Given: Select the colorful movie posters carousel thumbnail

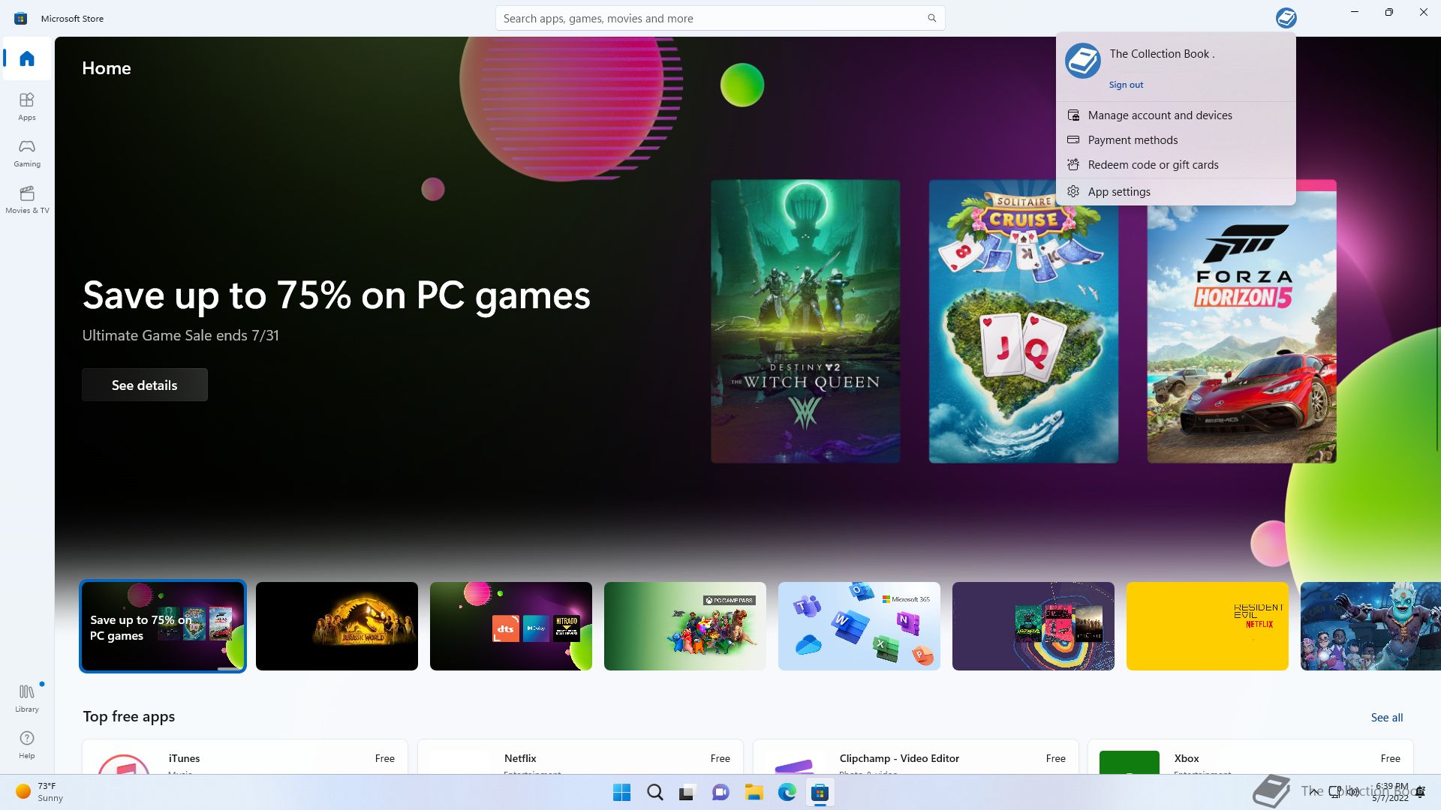Looking at the screenshot, I should 1033,626.
